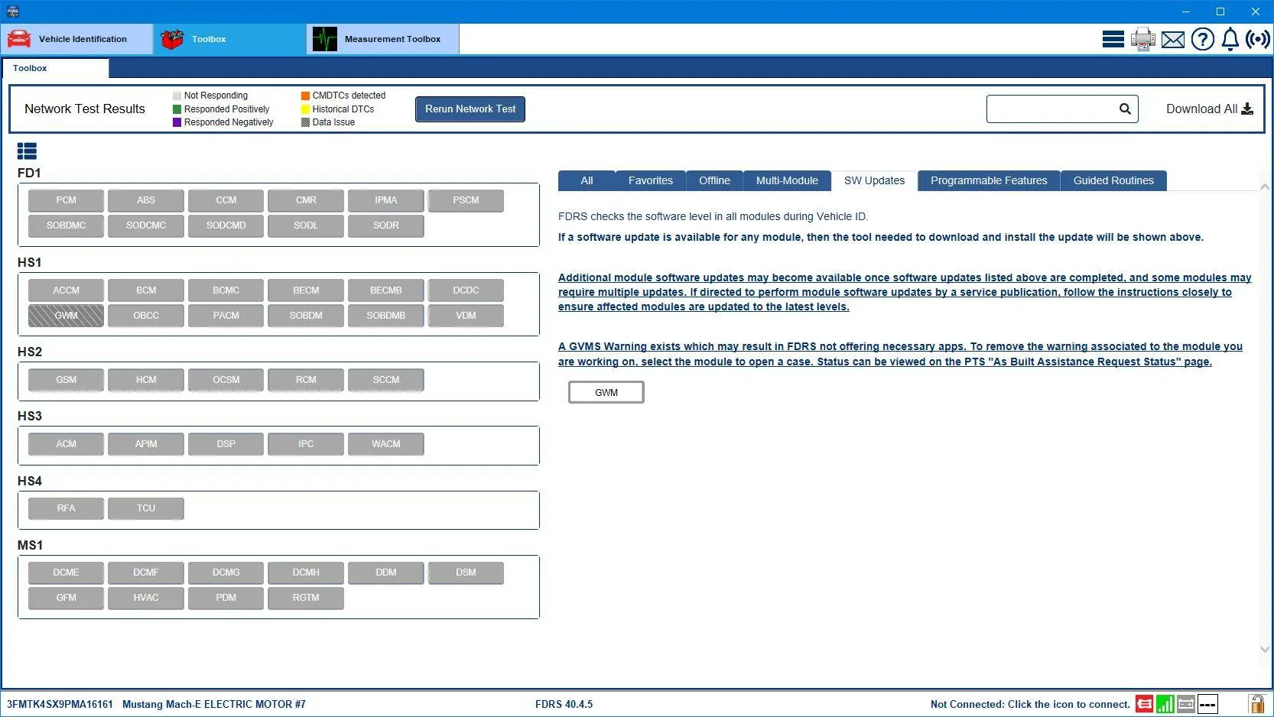
Task: Select the BCM module
Action: click(x=146, y=290)
